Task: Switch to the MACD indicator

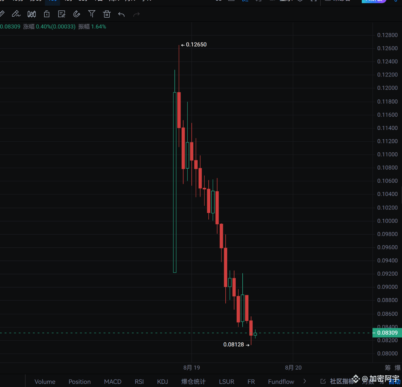Action: 113,382
